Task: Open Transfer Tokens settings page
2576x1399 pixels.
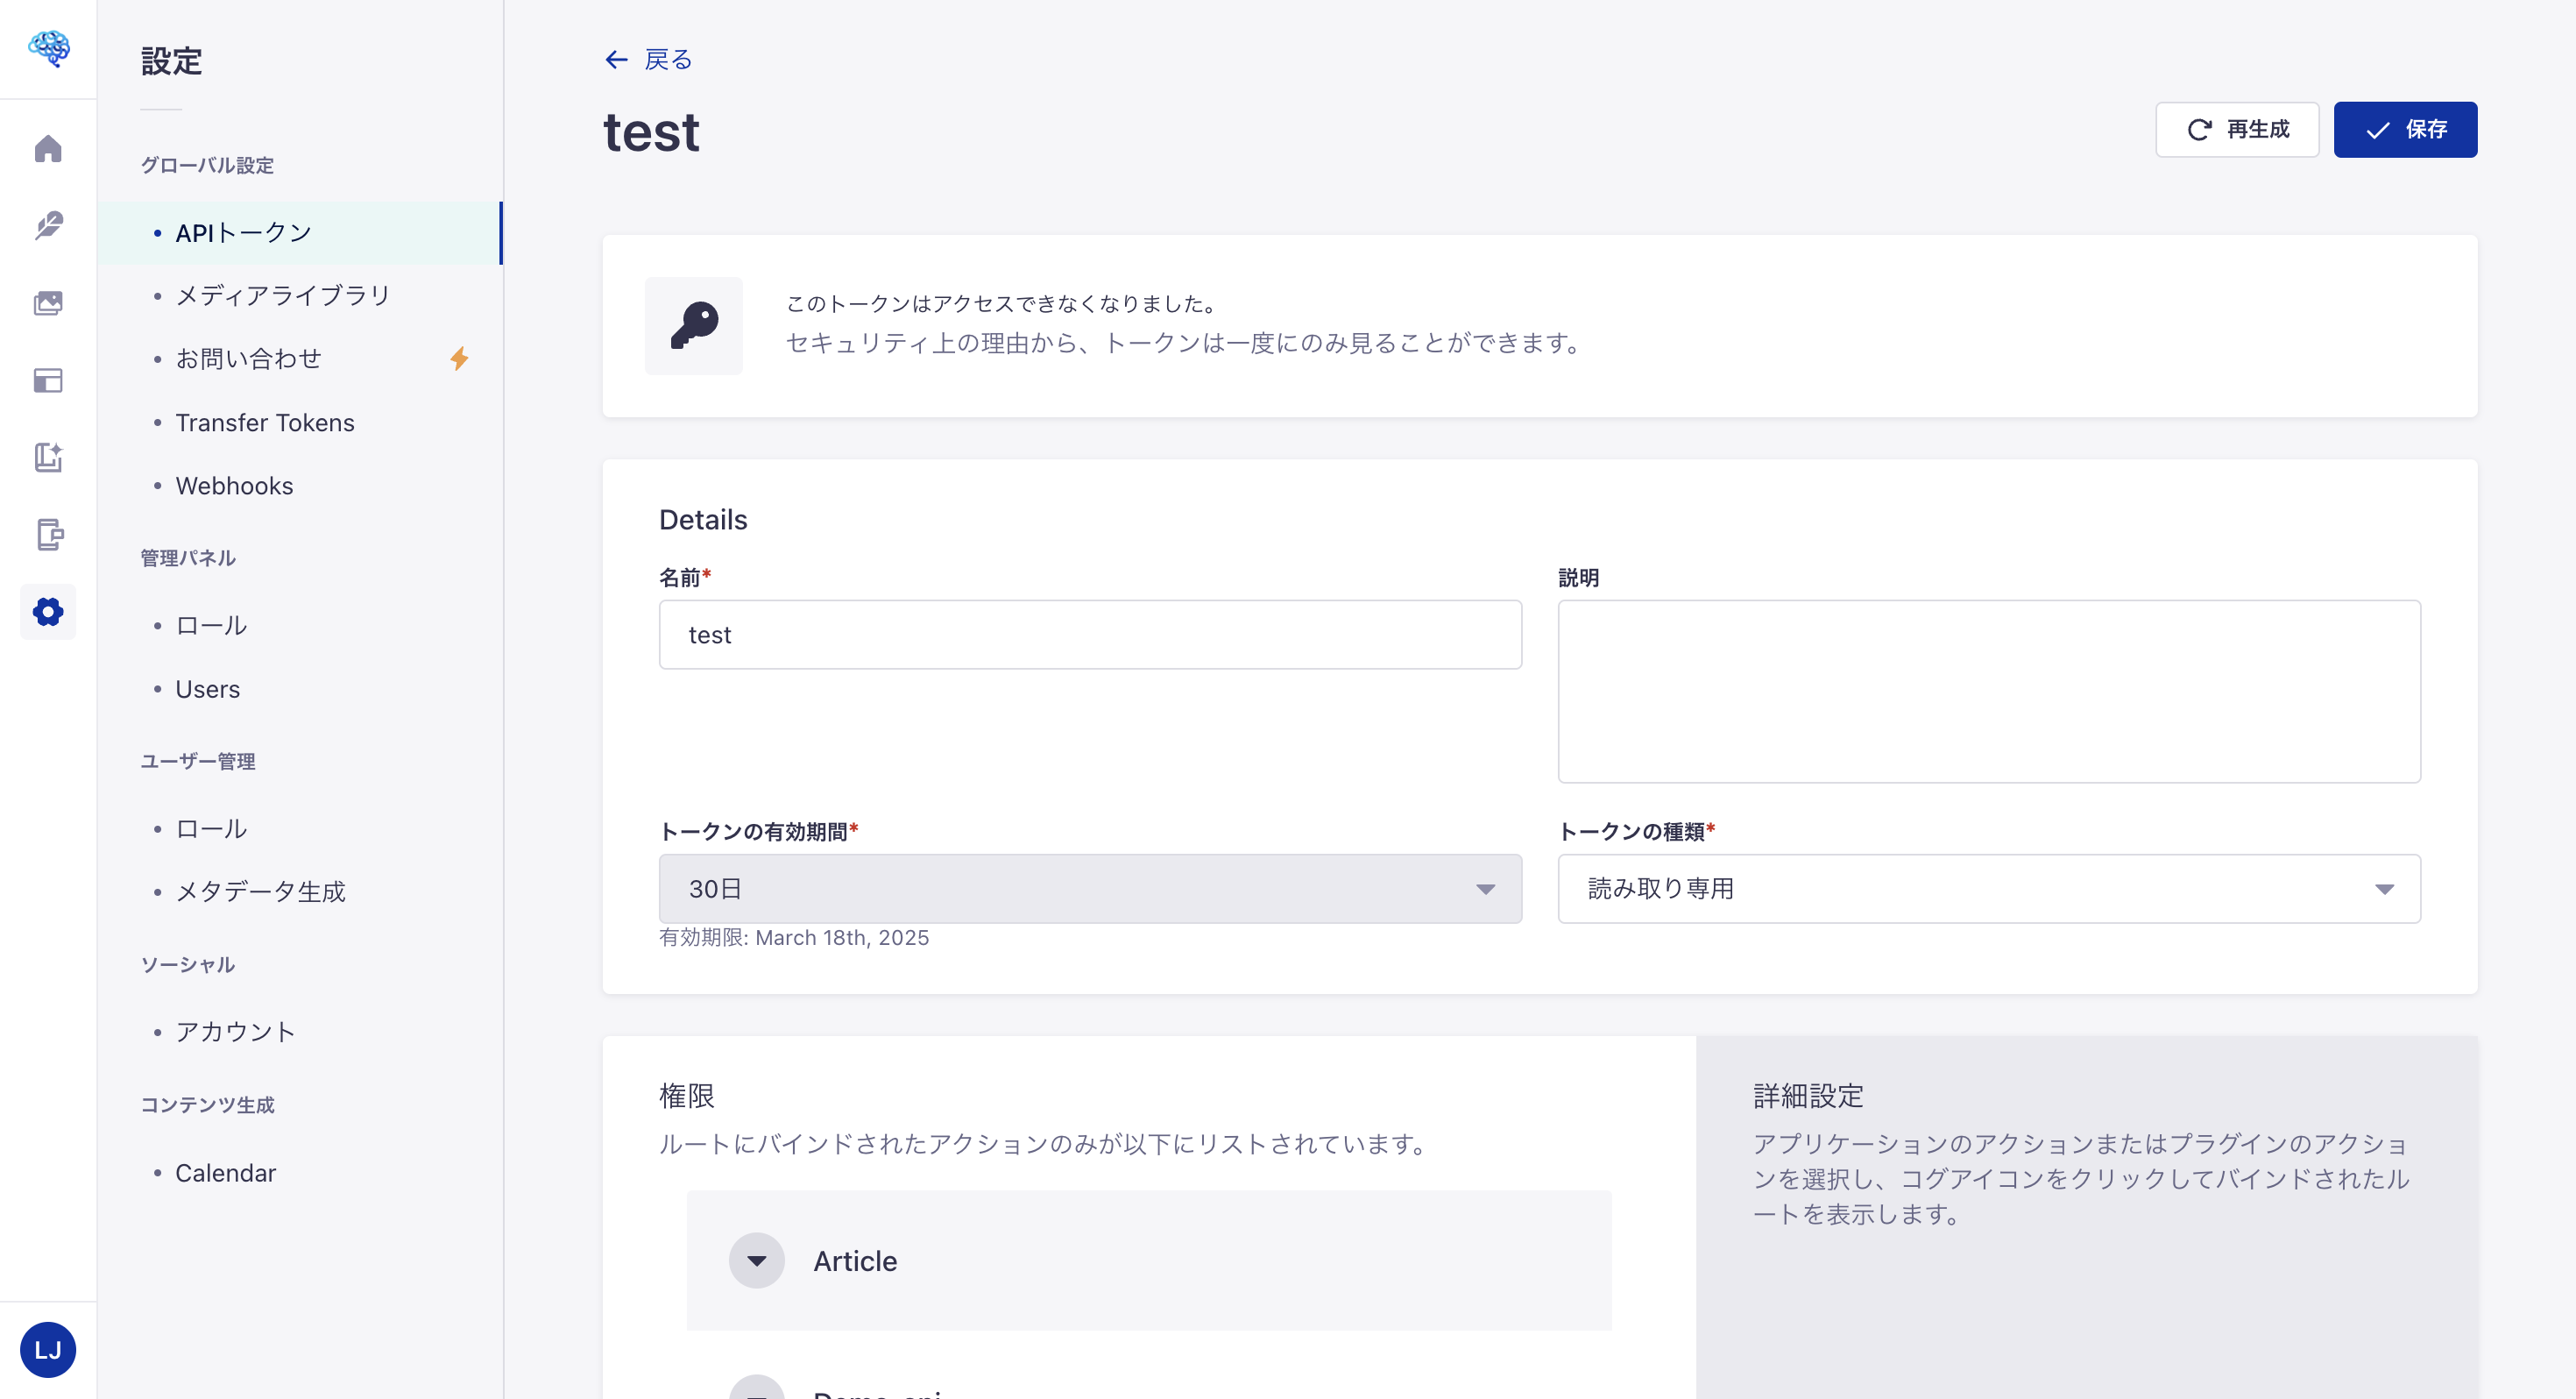Action: pyautogui.click(x=264, y=423)
